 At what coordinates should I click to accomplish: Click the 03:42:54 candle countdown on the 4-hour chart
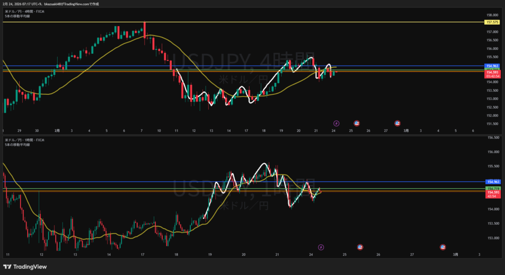(492, 77)
